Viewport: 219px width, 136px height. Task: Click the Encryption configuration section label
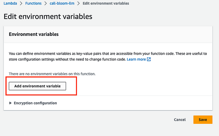35,103
